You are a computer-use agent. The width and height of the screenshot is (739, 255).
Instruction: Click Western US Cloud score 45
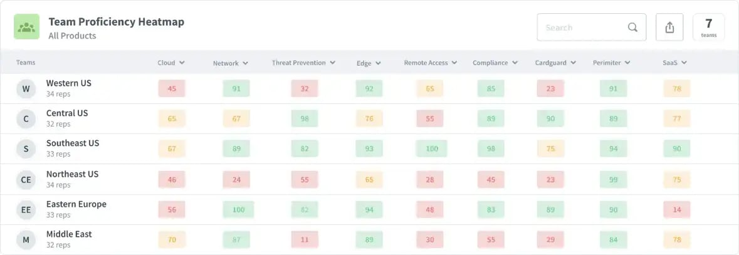click(172, 88)
